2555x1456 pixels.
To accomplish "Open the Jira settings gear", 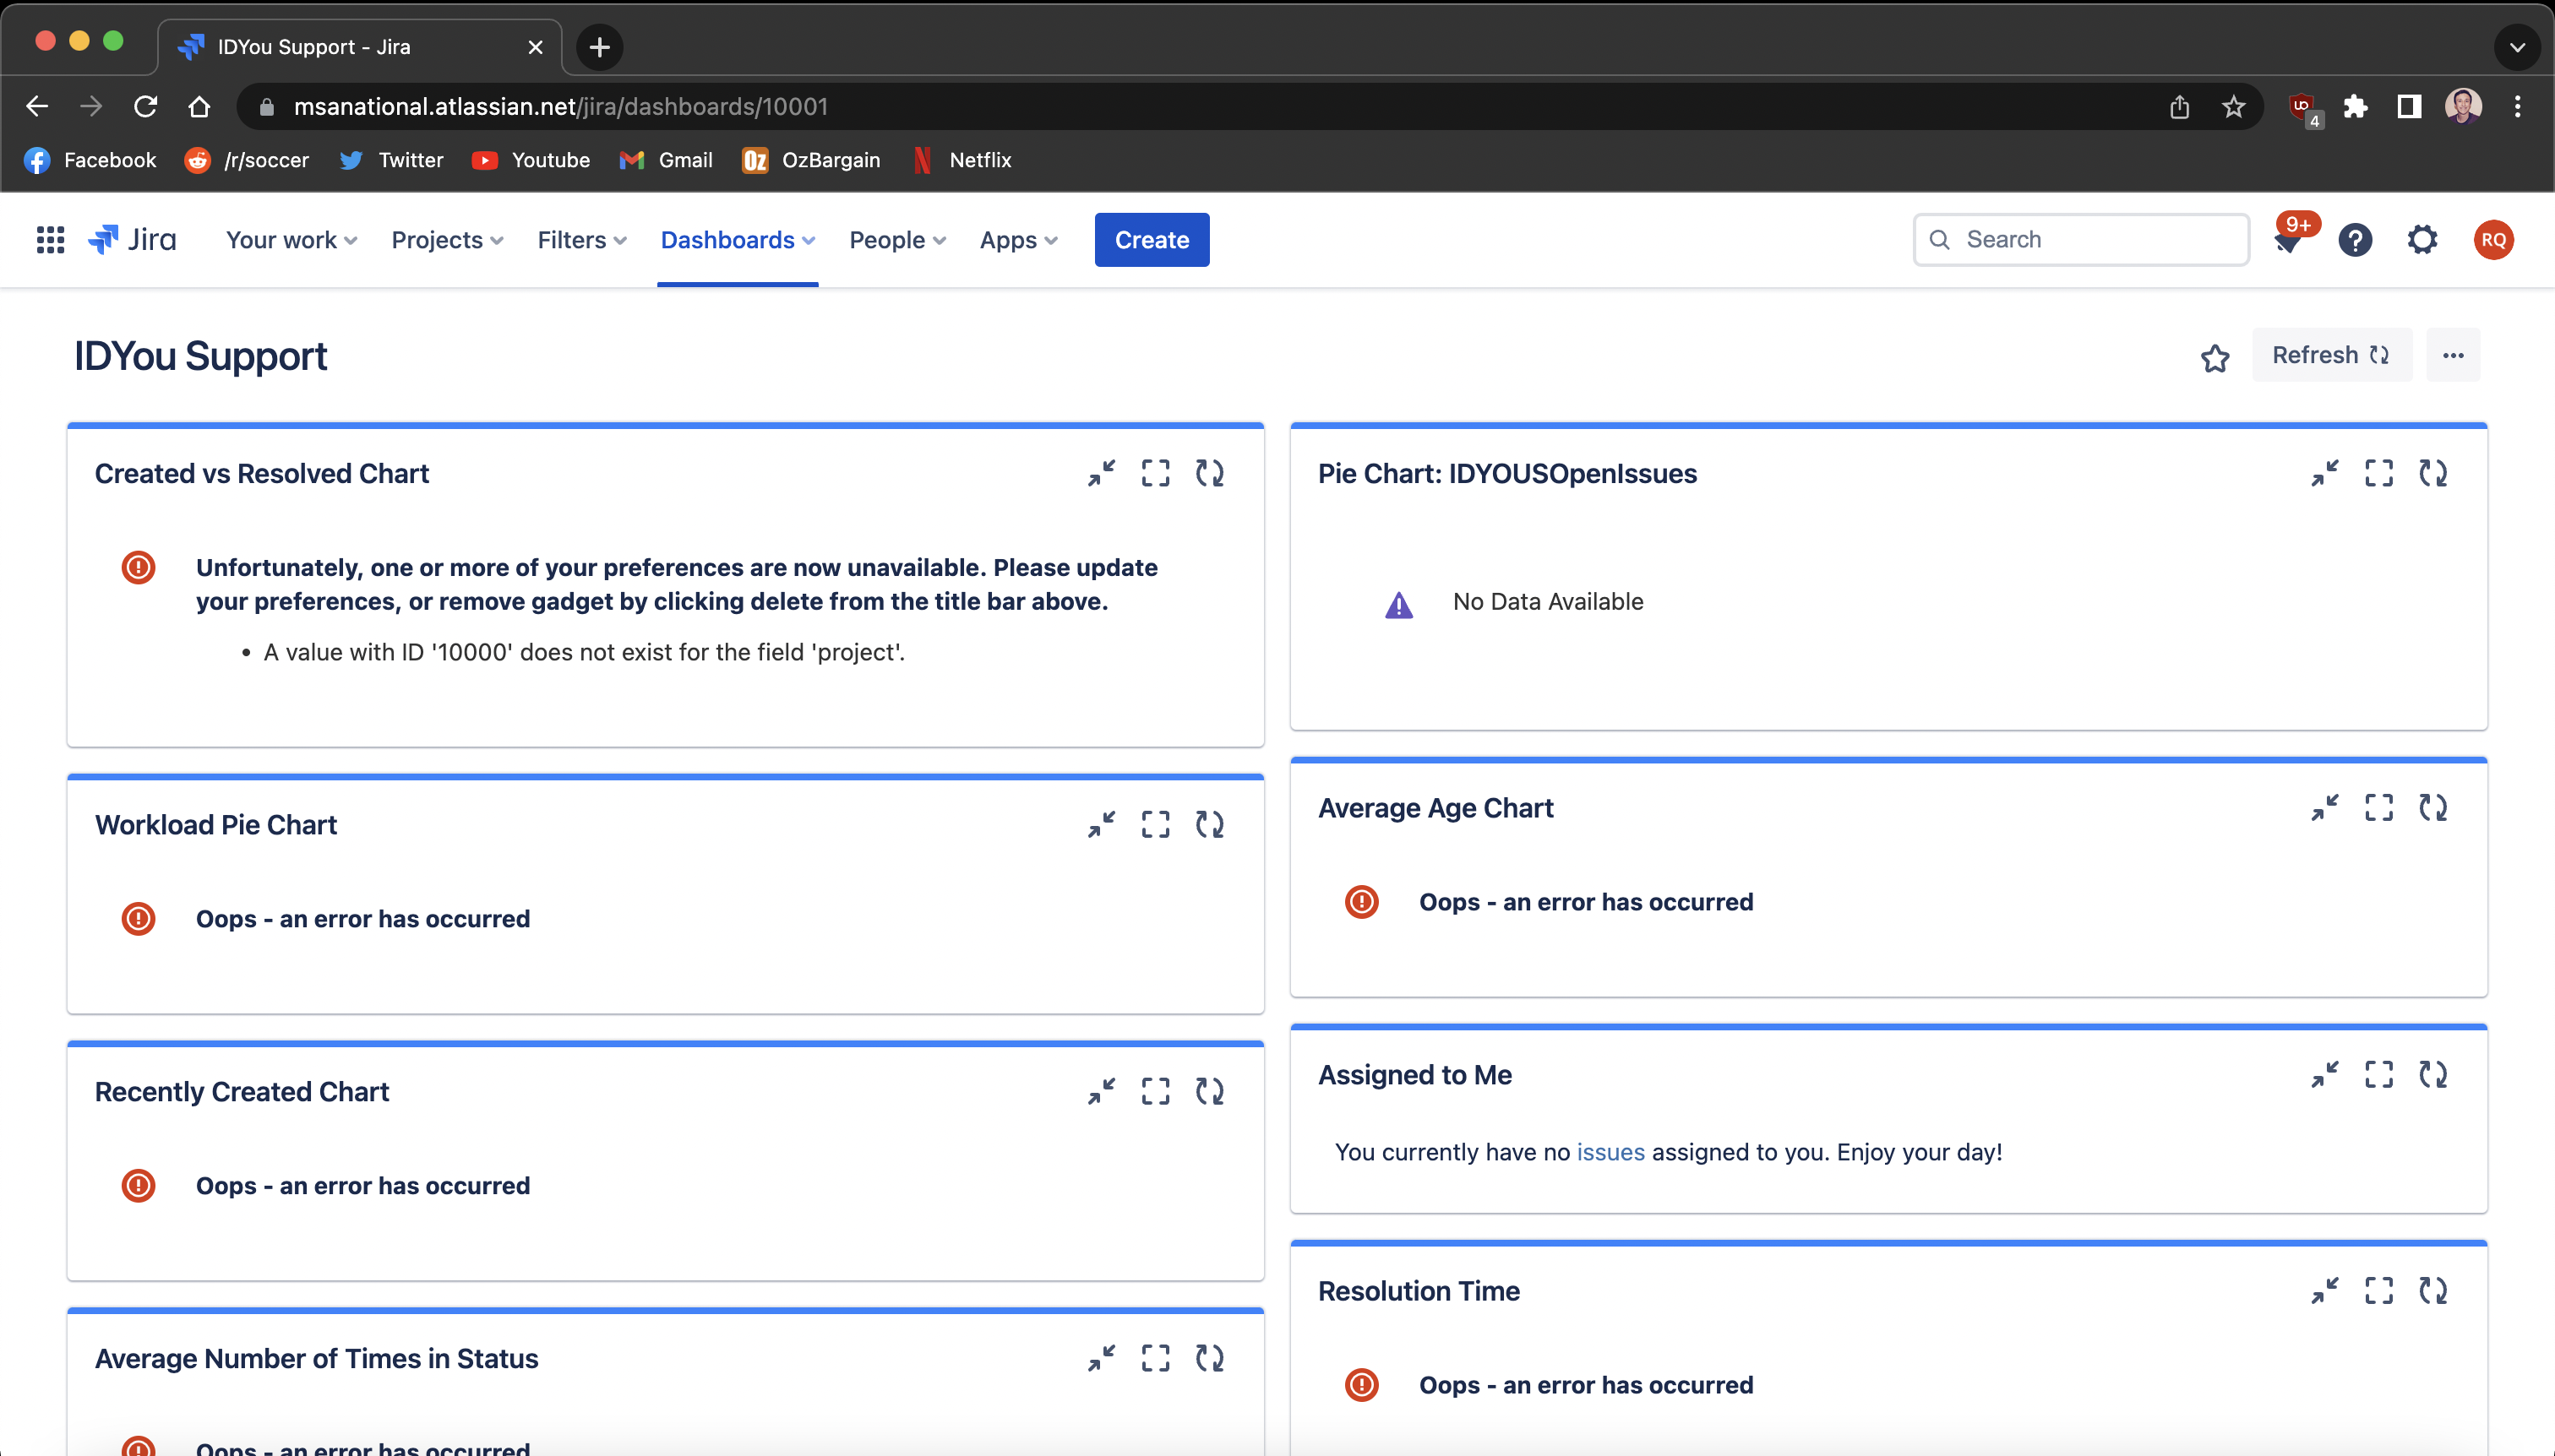I will [x=2422, y=240].
